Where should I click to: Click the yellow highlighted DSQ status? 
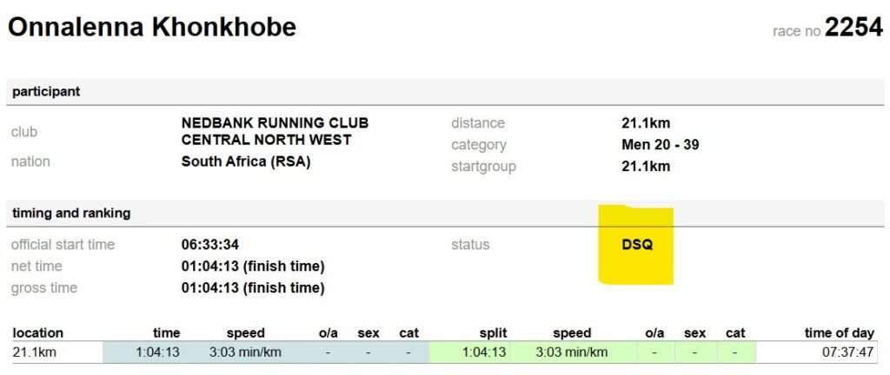click(x=637, y=245)
